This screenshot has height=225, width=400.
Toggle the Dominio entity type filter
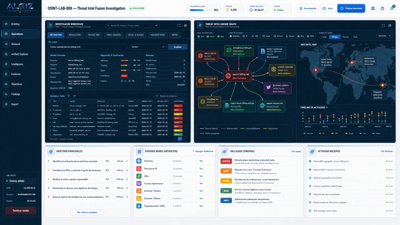[234, 36]
